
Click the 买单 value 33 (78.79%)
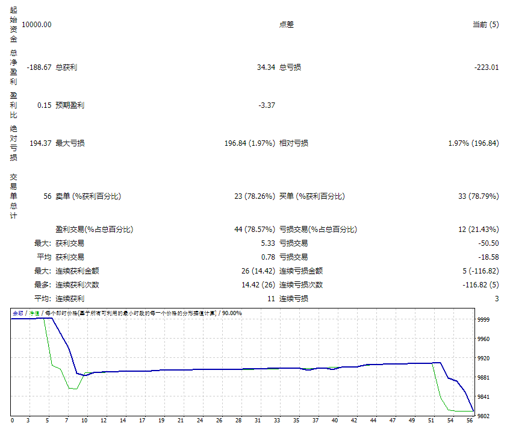tap(478, 196)
